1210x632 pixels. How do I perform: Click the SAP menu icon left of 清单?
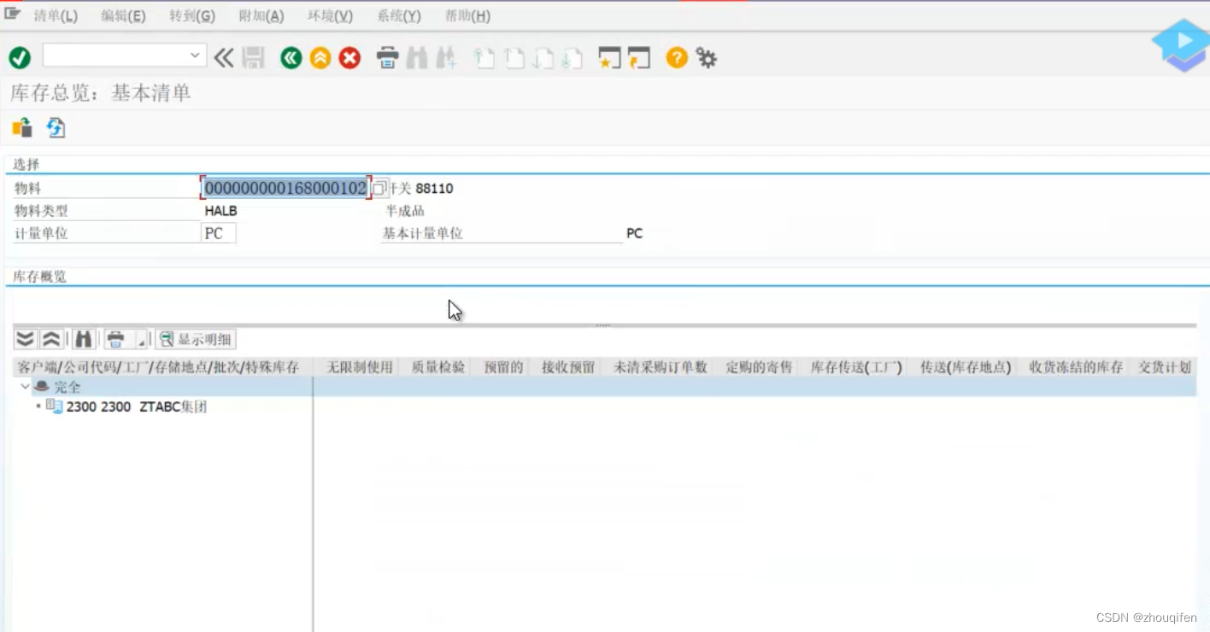click(x=12, y=14)
